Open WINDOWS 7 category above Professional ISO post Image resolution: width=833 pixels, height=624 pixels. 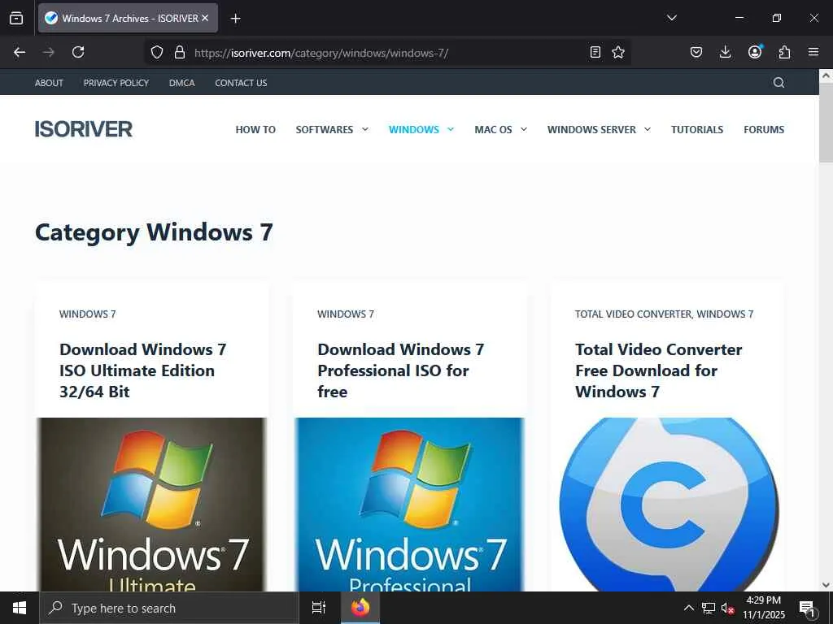pos(346,314)
